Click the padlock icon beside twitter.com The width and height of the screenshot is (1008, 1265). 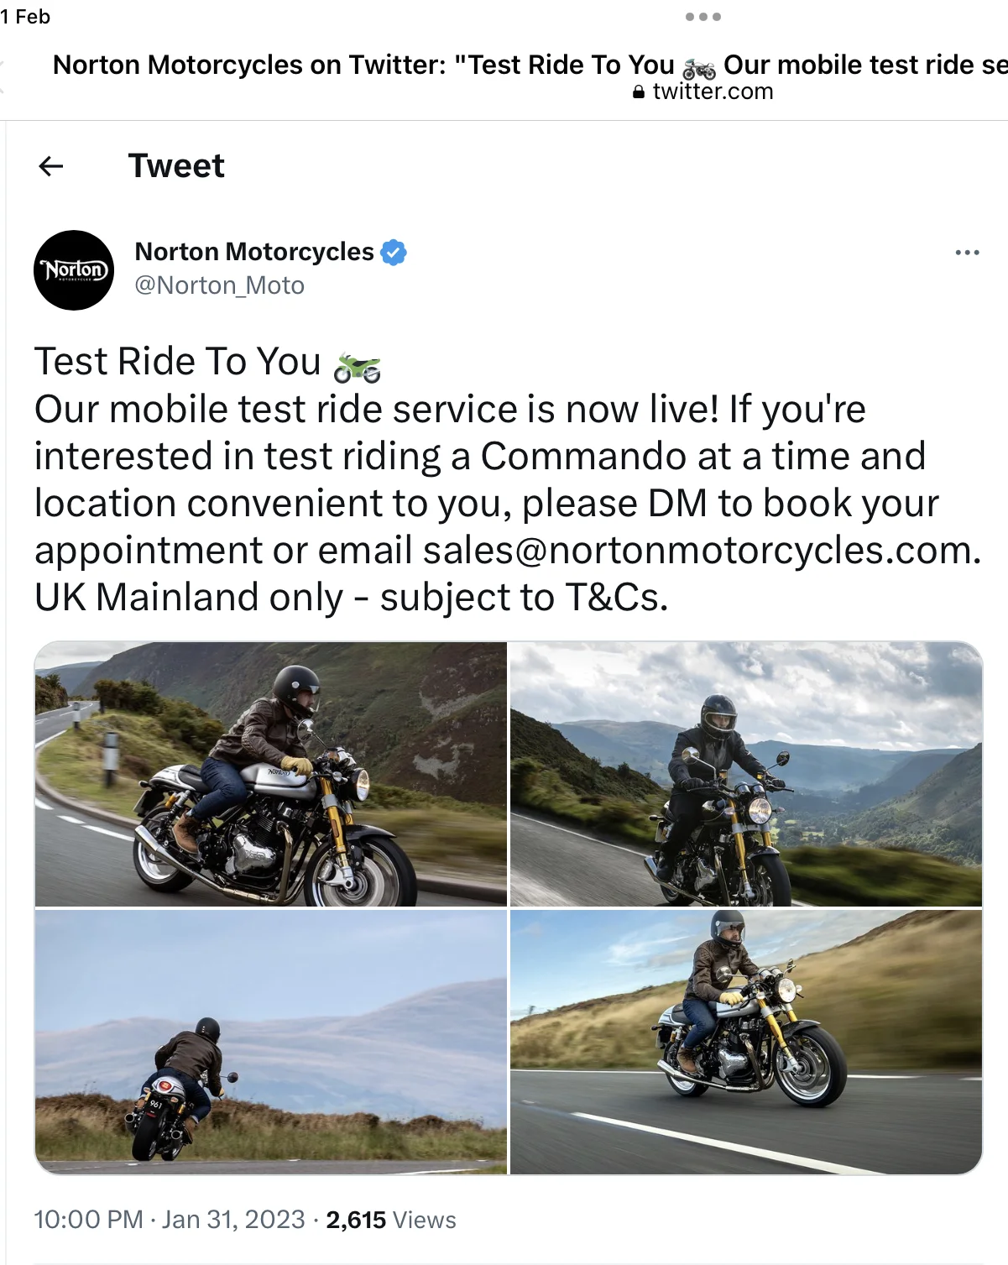639,92
